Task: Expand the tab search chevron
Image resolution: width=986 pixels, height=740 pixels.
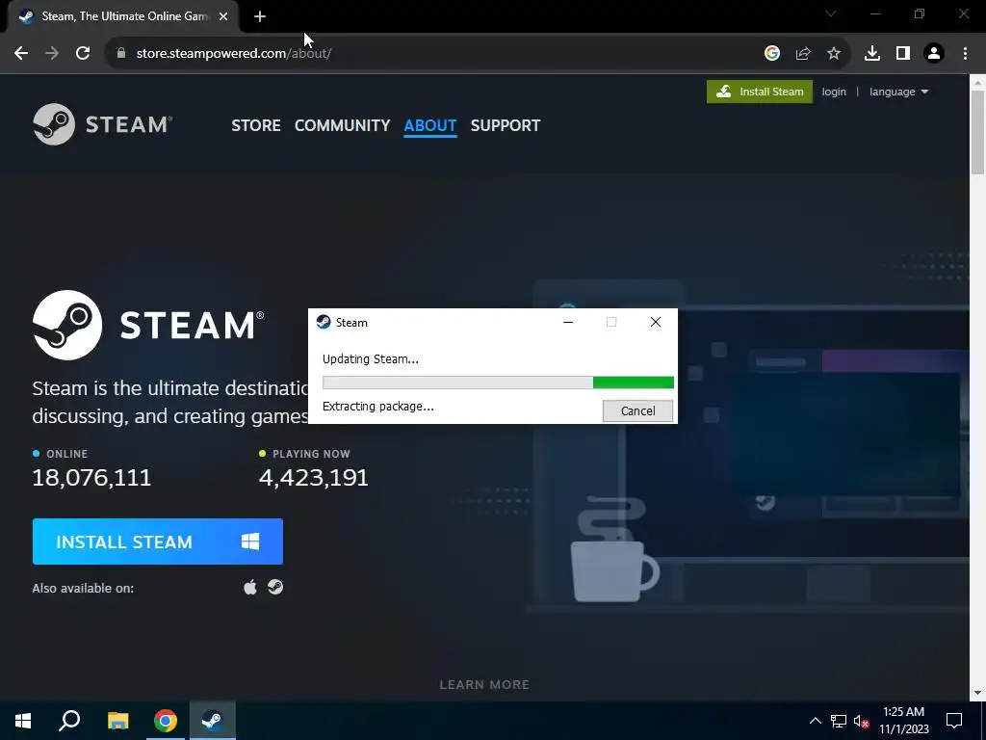Action: [831, 13]
